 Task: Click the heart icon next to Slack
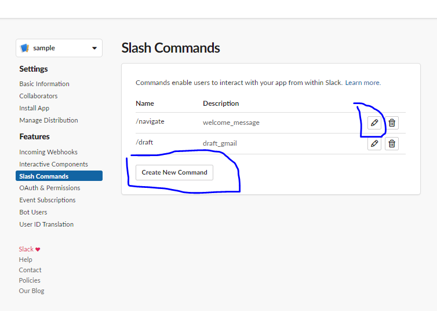38,249
